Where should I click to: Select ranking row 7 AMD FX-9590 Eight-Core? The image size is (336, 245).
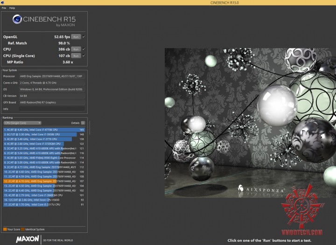[44, 158]
